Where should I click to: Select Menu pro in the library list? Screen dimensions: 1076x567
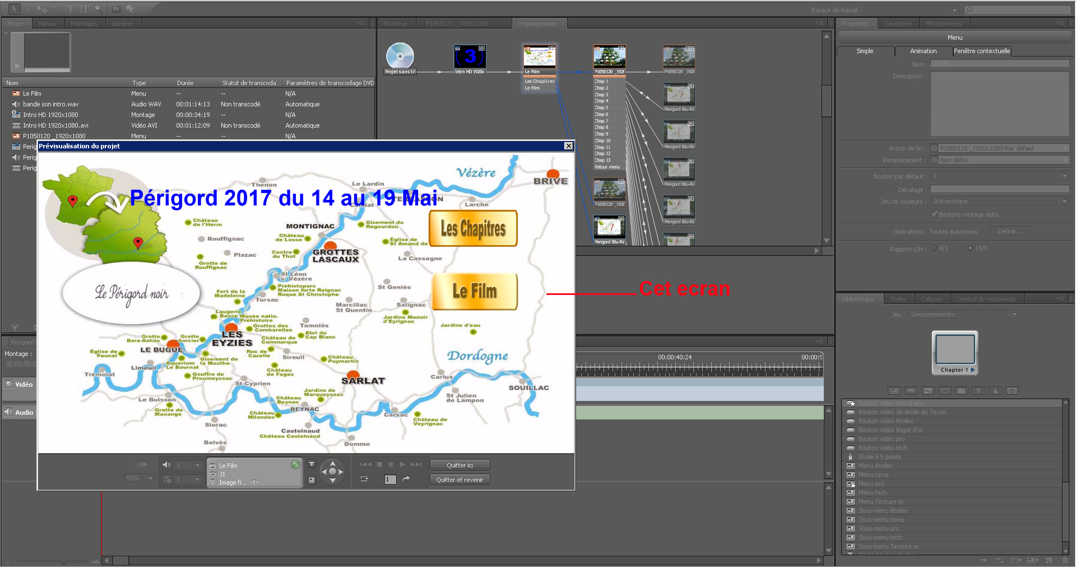click(x=871, y=484)
